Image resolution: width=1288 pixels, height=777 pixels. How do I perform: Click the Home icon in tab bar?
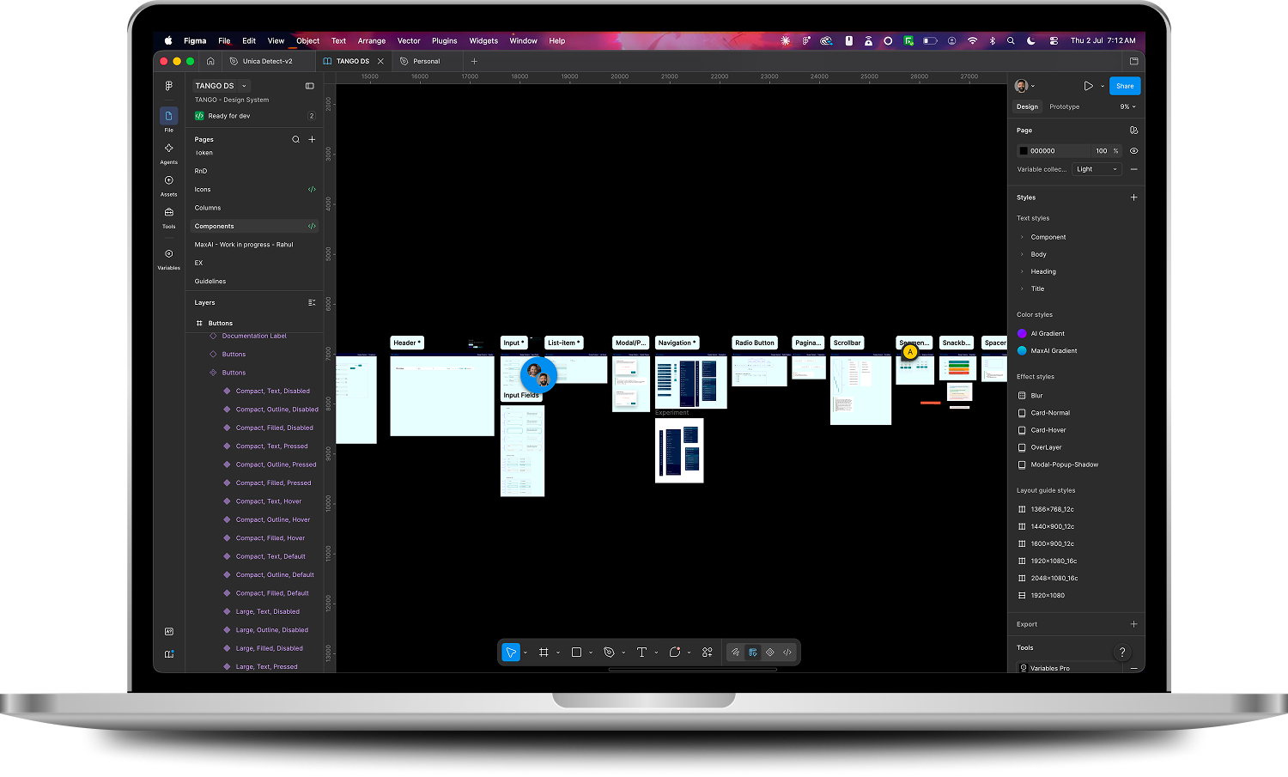[210, 61]
